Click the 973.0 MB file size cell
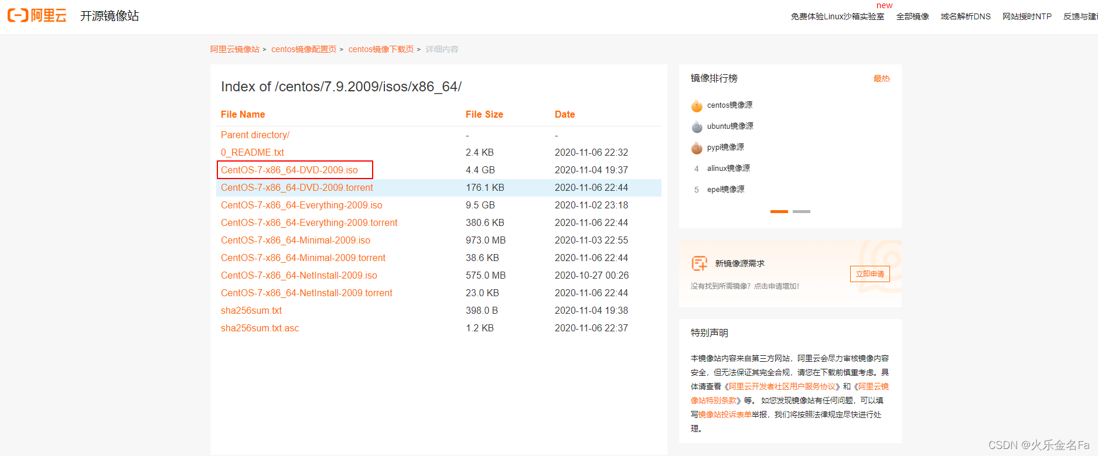 486,240
